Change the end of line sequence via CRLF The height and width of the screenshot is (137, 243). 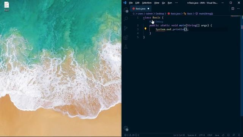click(210, 135)
